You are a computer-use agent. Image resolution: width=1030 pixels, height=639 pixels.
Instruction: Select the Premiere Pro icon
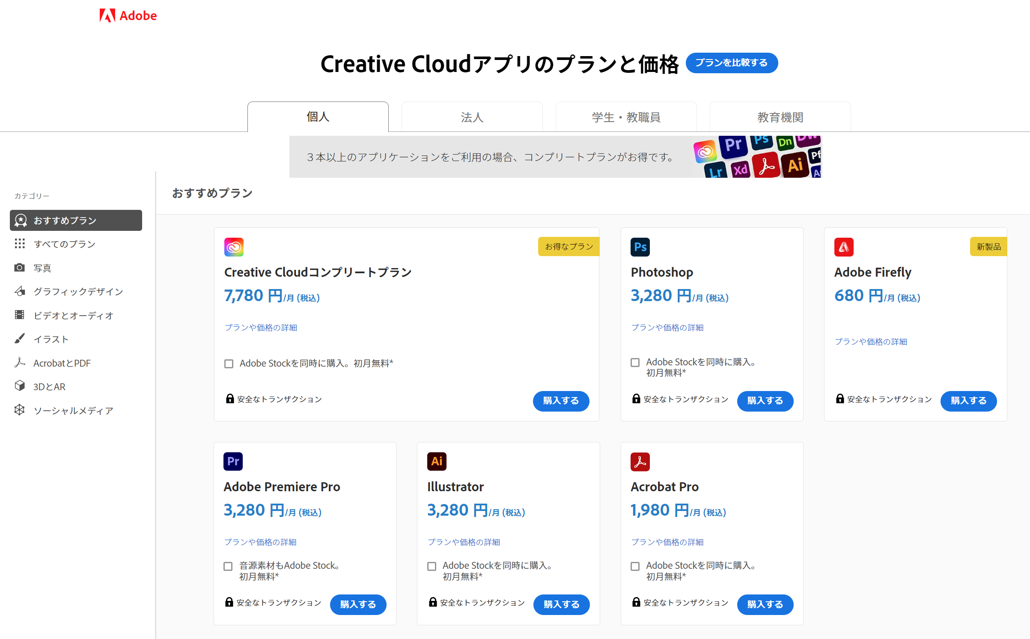[x=233, y=460]
